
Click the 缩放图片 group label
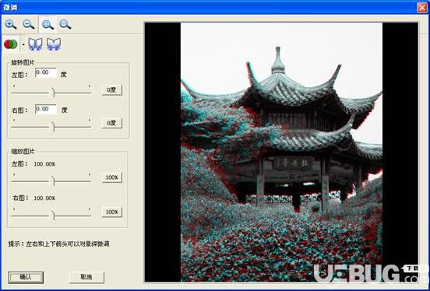(23, 152)
